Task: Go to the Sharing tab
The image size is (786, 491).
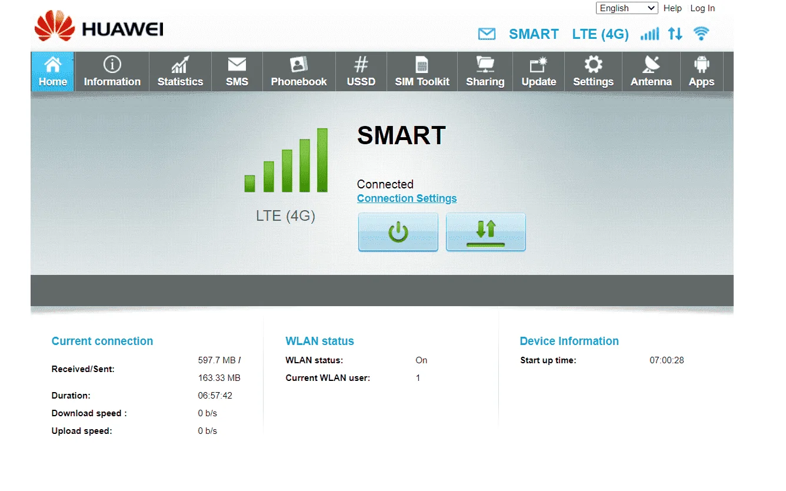Action: tap(485, 72)
